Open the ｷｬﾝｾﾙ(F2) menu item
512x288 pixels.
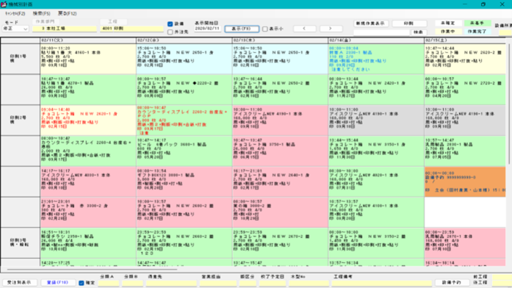[x=15, y=14]
